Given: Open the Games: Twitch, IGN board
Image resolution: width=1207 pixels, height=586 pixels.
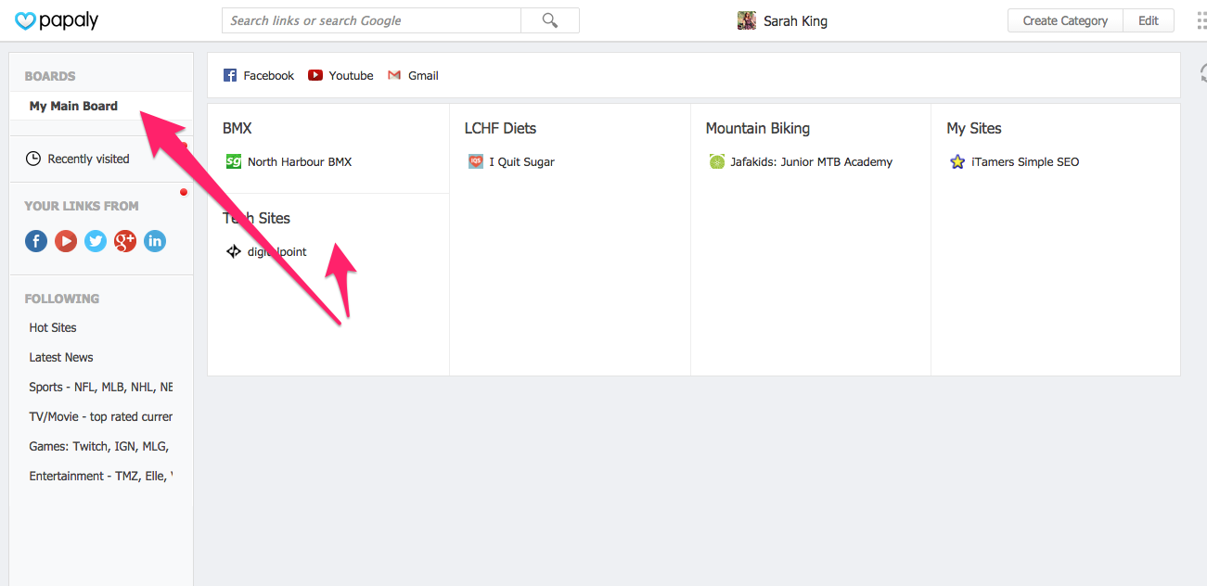Looking at the screenshot, I should pos(99,446).
